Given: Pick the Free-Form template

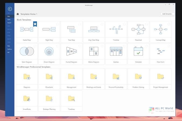Looking at the screenshot, I should (x=161, y=54).
